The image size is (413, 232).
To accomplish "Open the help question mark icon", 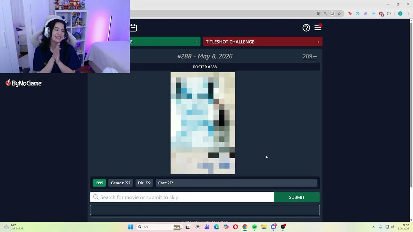I will pyautogui.click(x=306, y=28).
